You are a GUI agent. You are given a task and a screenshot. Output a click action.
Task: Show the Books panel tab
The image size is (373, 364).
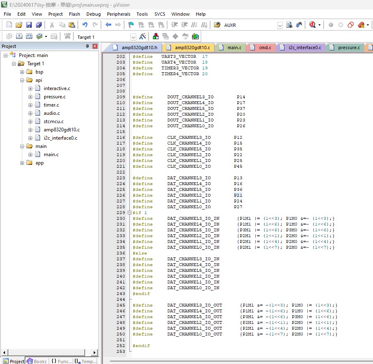tap(37, 361)
